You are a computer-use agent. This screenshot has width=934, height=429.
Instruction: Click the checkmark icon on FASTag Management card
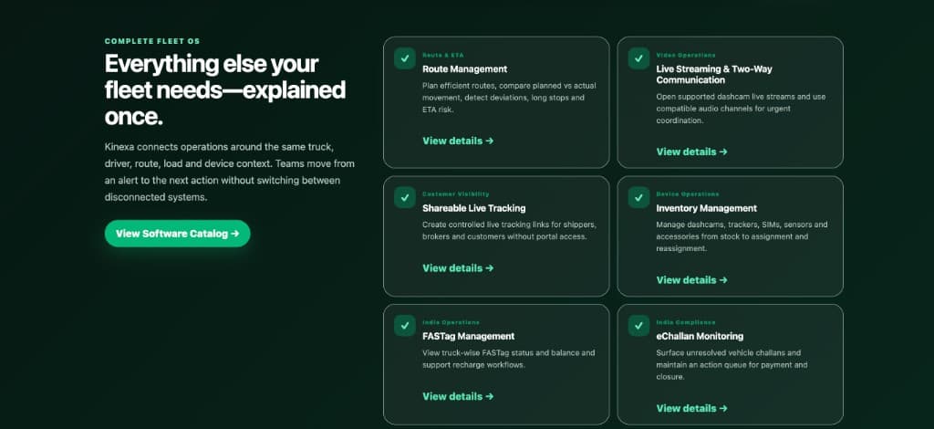[404, 326]
